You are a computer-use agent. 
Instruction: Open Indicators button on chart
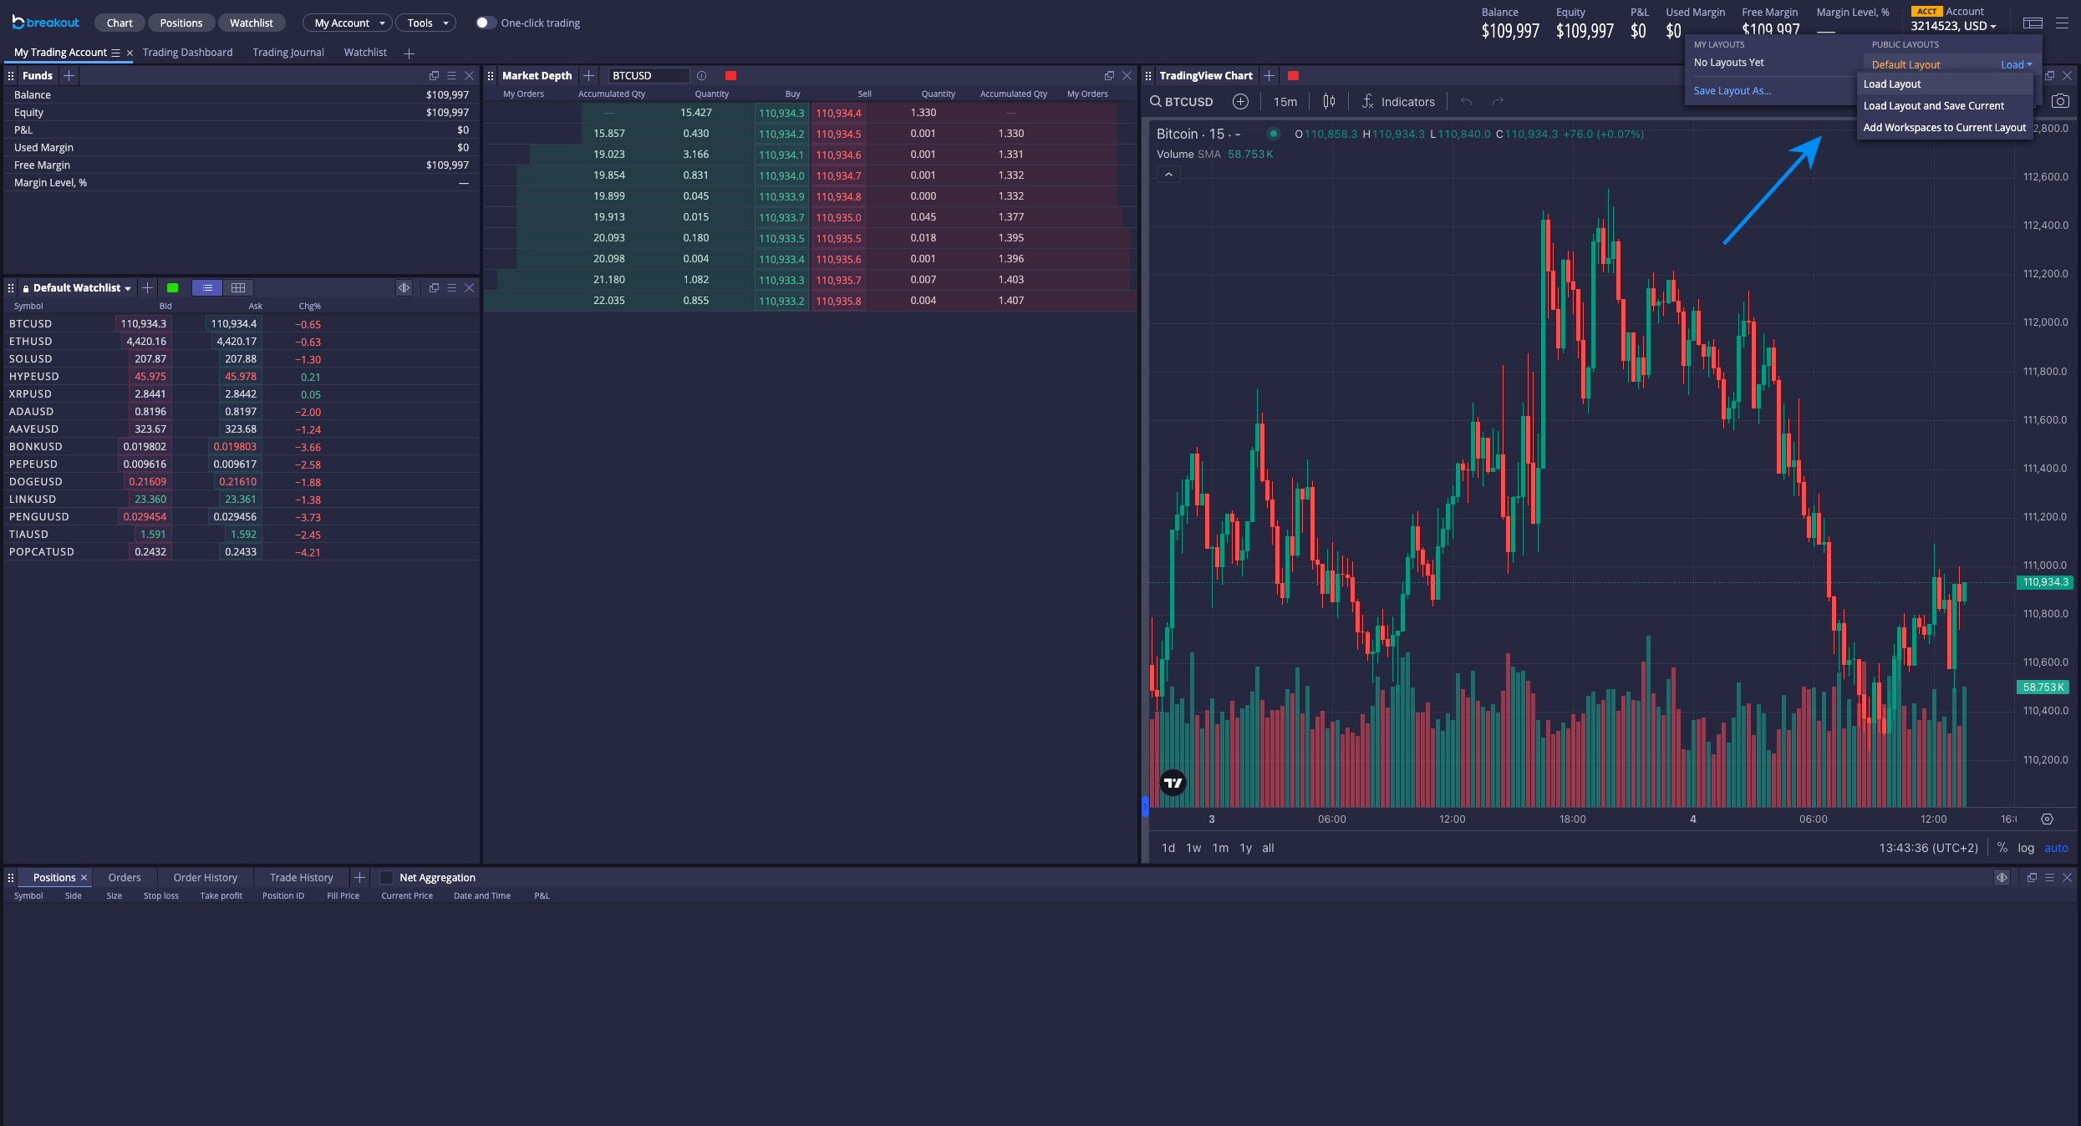(x=1398, y=102)
